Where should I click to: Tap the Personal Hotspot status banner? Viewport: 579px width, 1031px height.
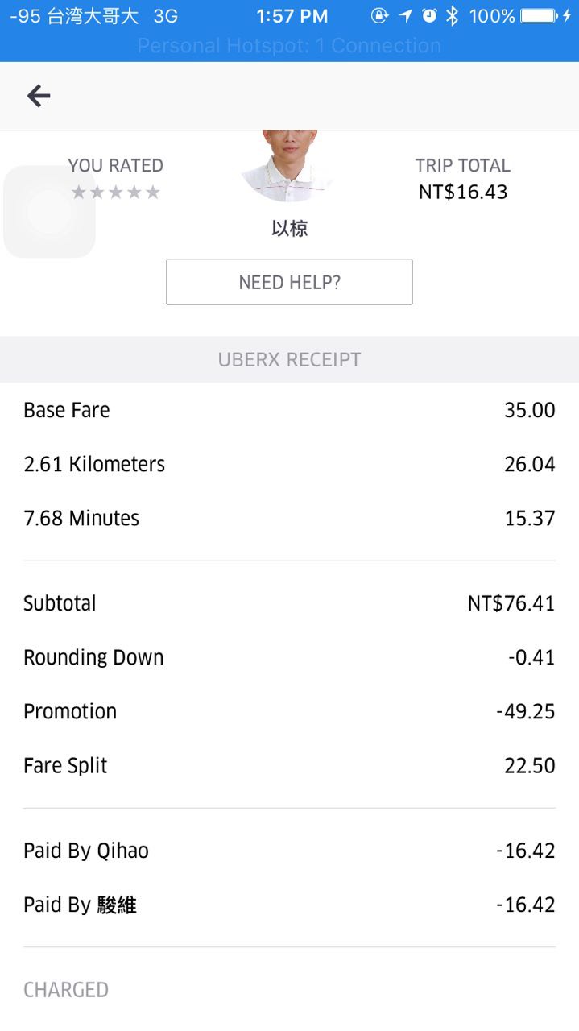(x=289, y=46)
